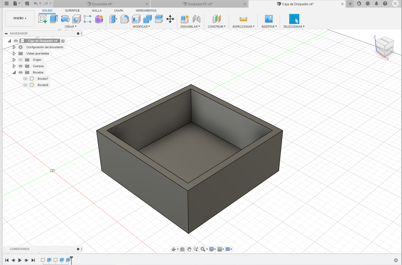This screenshot has width=402, height=265.
Task: Switch to the SUPERFICIE tab
Action: (x=72, y=11)
